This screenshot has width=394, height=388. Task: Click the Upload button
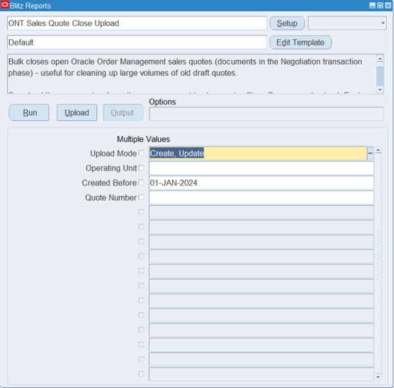[77, 112]
